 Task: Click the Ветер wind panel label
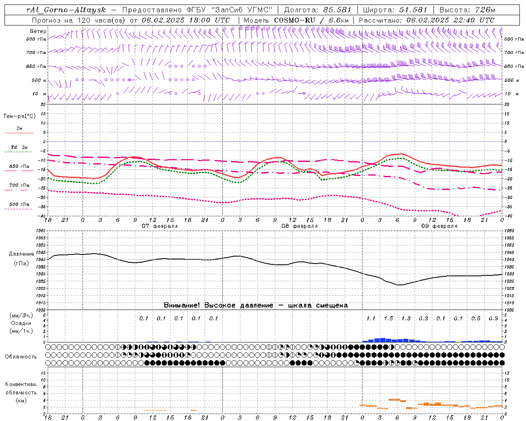pyautogui.click(x=38, y=31)
